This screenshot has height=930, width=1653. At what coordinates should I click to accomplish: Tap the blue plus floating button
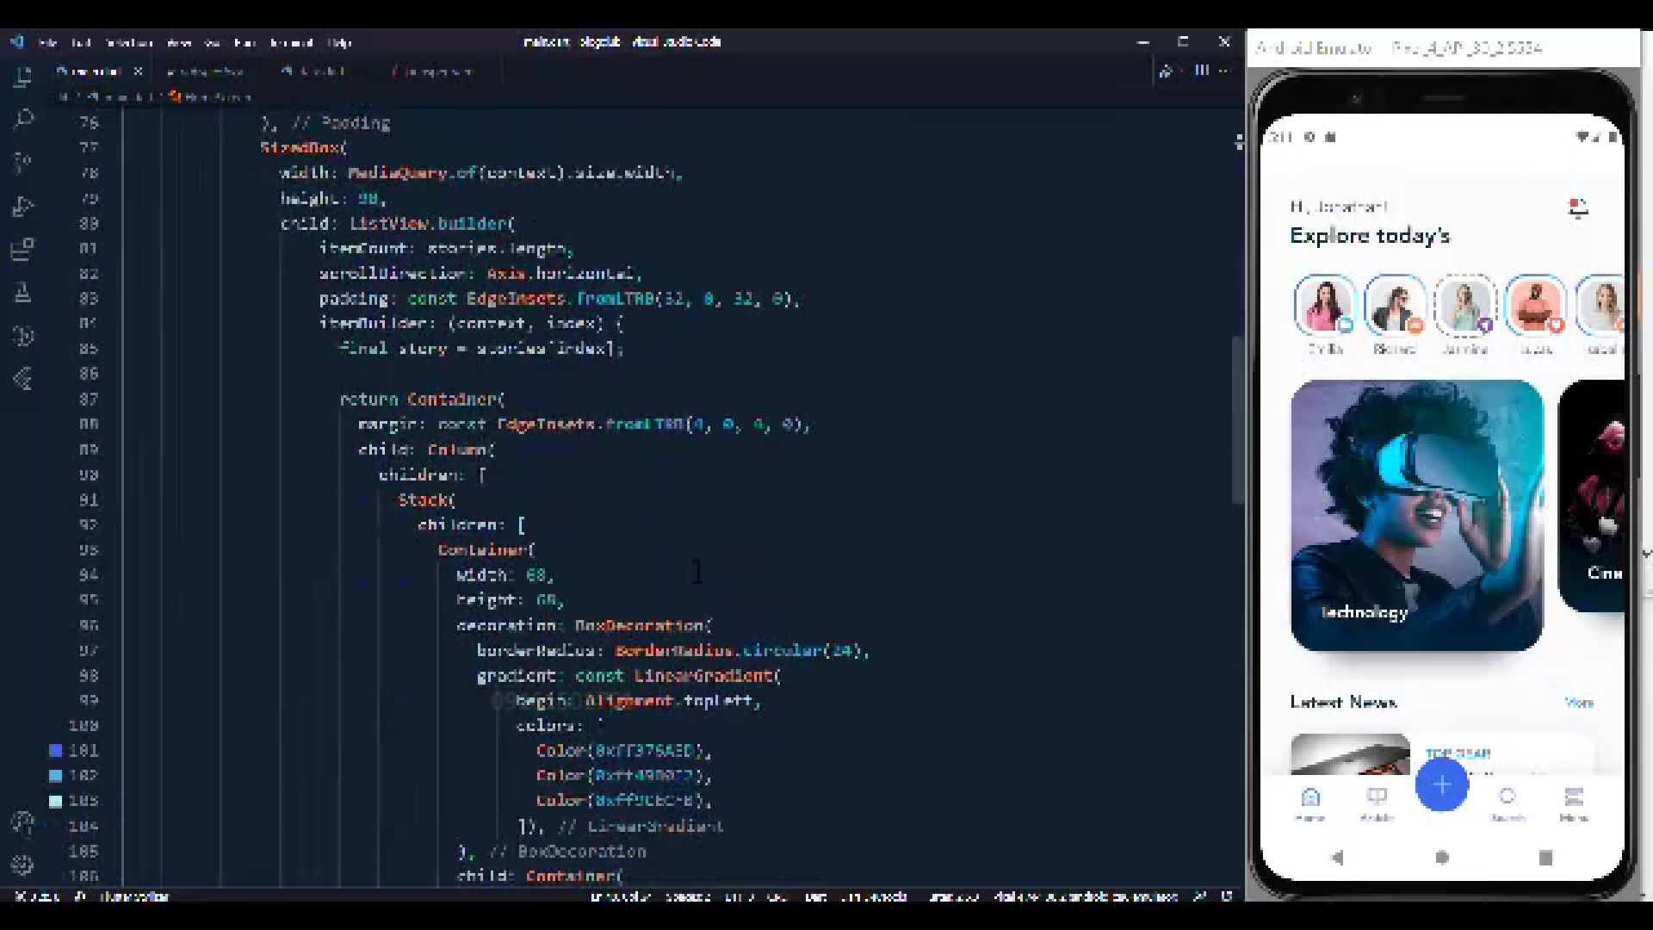(1442, 784)
